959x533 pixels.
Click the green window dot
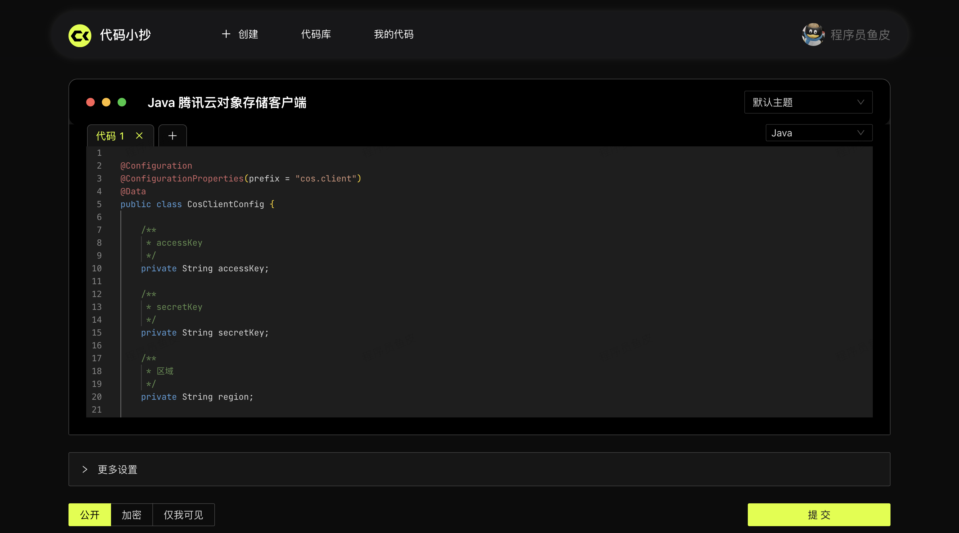click(122, 102)
